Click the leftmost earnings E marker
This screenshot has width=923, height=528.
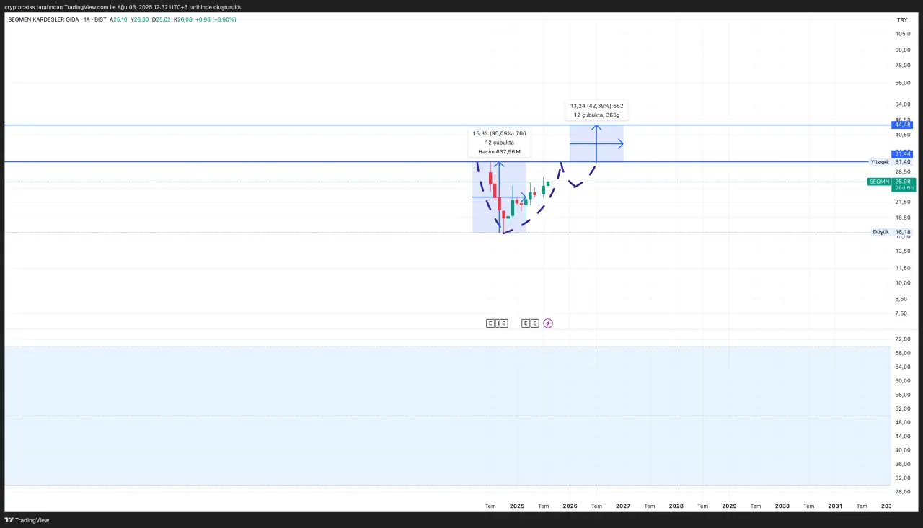coord(490,323)
